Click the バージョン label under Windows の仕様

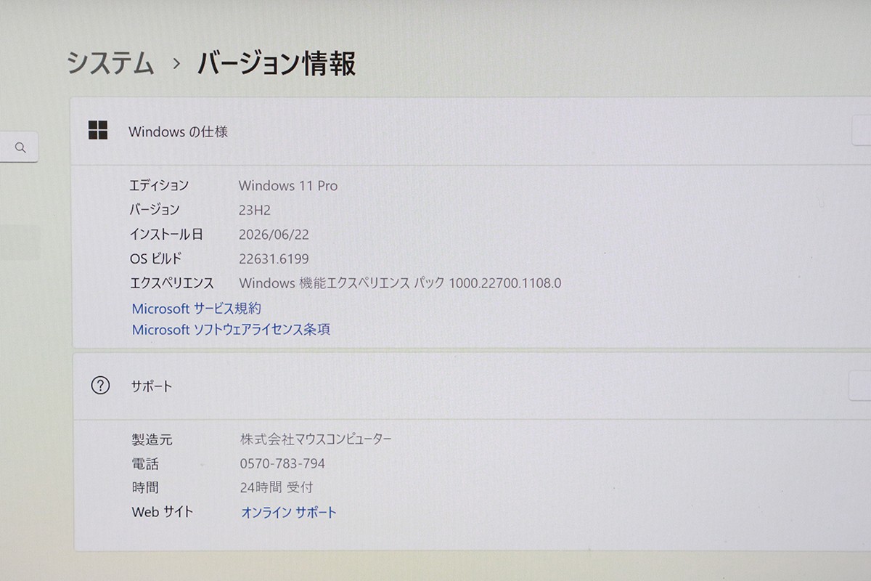[x=155, y=210]
